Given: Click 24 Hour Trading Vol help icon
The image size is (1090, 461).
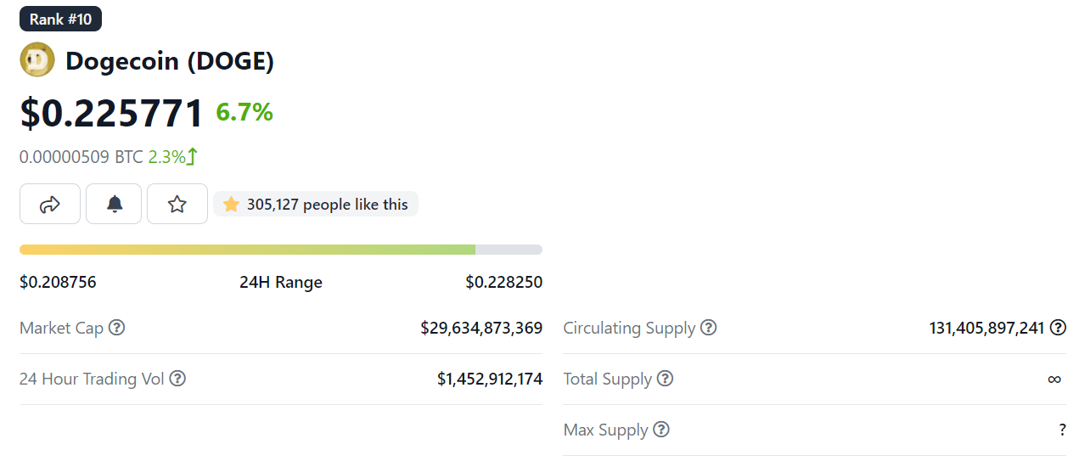Looking at the screenshot, I should pyautogui.click(x=177, y=379).
